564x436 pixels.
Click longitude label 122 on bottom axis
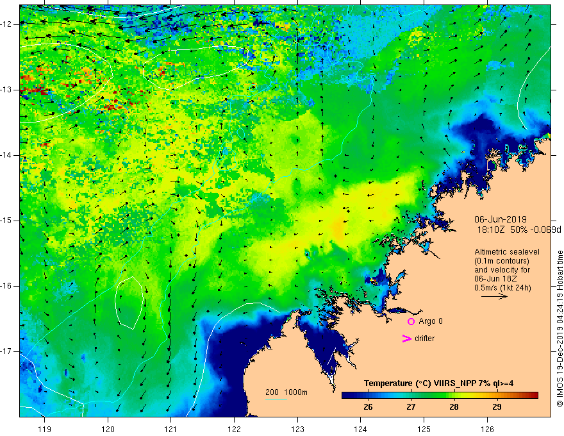[234, 429]
